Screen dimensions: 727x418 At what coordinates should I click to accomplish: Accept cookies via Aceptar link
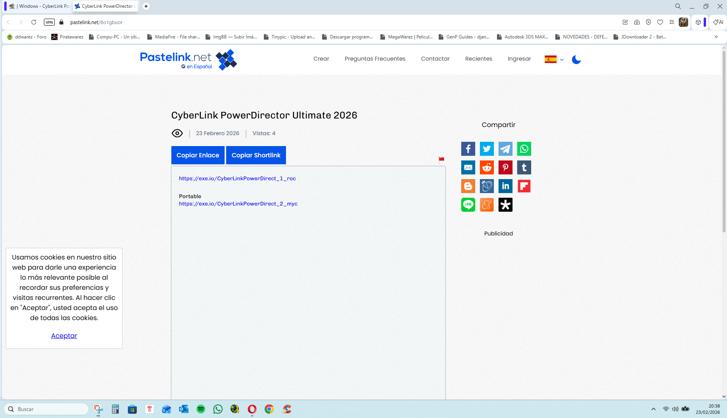(x=64, y=336)
